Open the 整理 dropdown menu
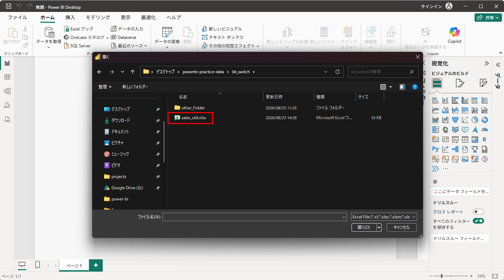 click(x=105, y=87)
